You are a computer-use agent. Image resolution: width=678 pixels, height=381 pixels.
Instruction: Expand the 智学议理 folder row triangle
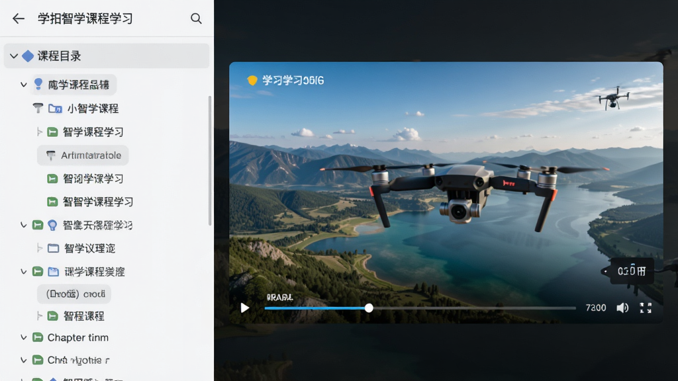tap(39, 248)
